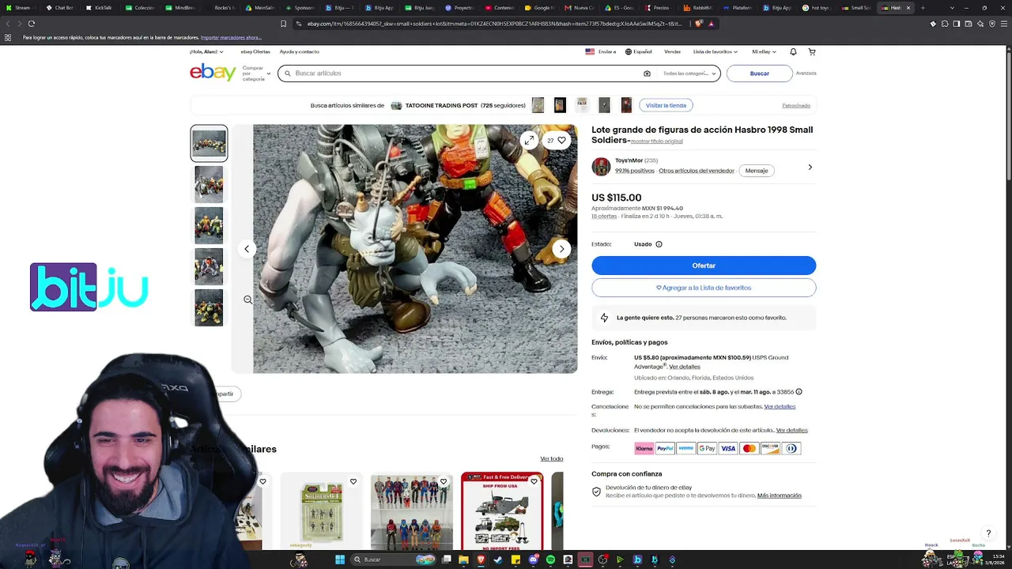Image resolution: width=1012 pixels, height=569 pixels.
Task: Open Otros artículos del vendedor link
Action: (697, 171)
